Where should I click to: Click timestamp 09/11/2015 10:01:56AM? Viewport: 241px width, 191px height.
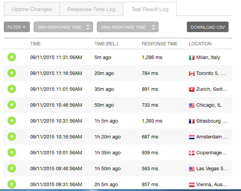[56, 152]
